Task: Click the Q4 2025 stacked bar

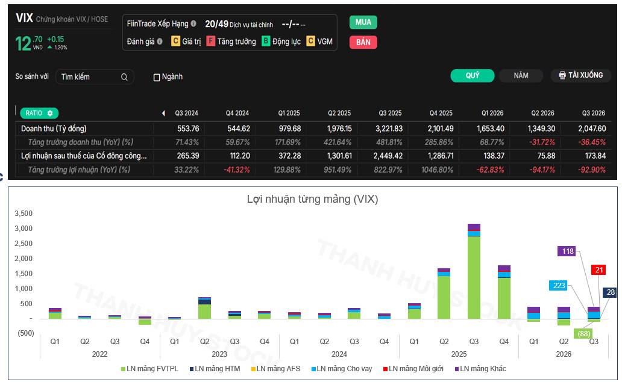Action: (x=504, y=292)
